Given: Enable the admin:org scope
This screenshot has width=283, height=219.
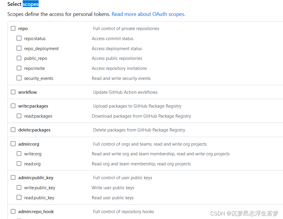Looking at the screenshot, I should pos(13,144).
